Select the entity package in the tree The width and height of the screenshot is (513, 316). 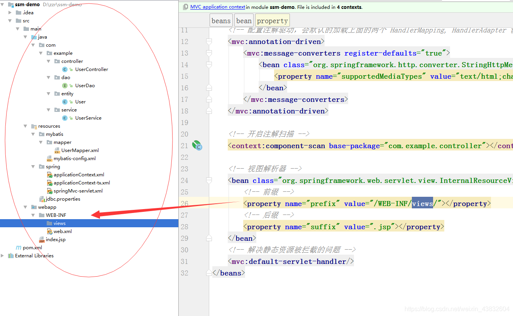point(67,94)
